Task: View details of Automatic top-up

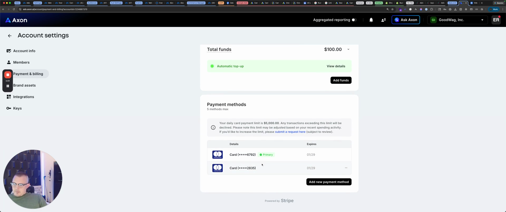Action: click(x=336, y=66)
